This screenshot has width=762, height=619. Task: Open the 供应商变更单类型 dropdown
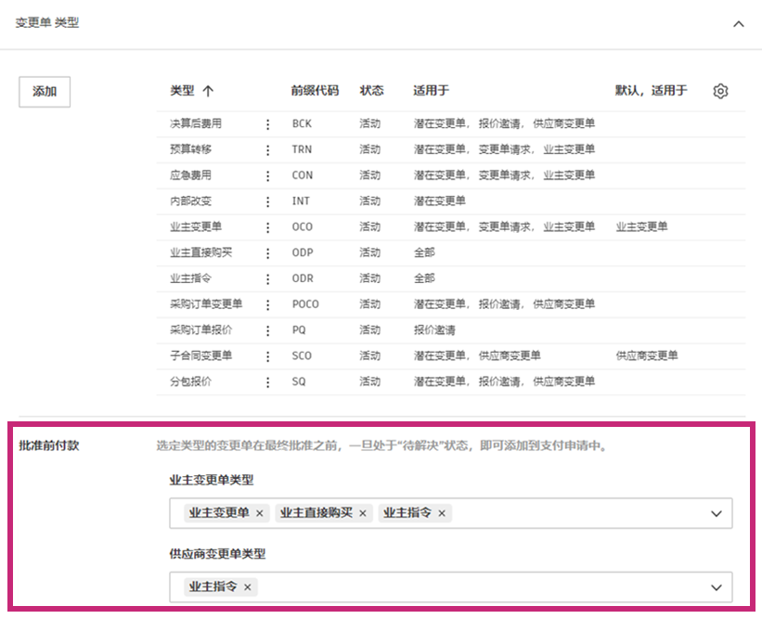pyautogui.click(x=715, y=587)
